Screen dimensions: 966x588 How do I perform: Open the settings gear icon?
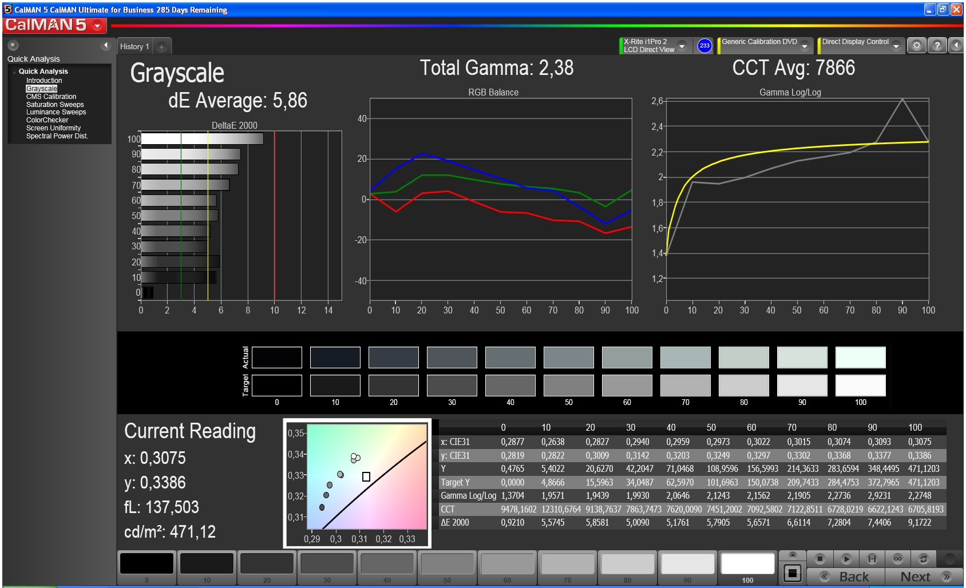point(916,45)
